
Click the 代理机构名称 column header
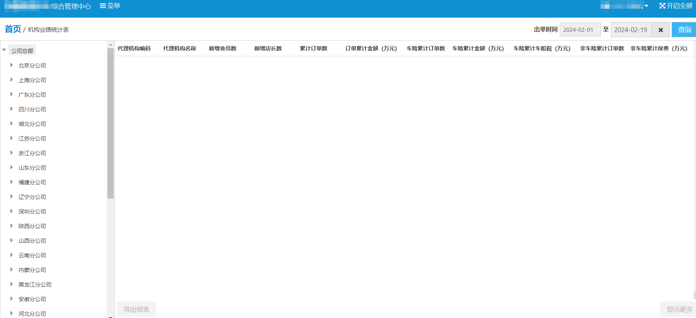[180, 49]
